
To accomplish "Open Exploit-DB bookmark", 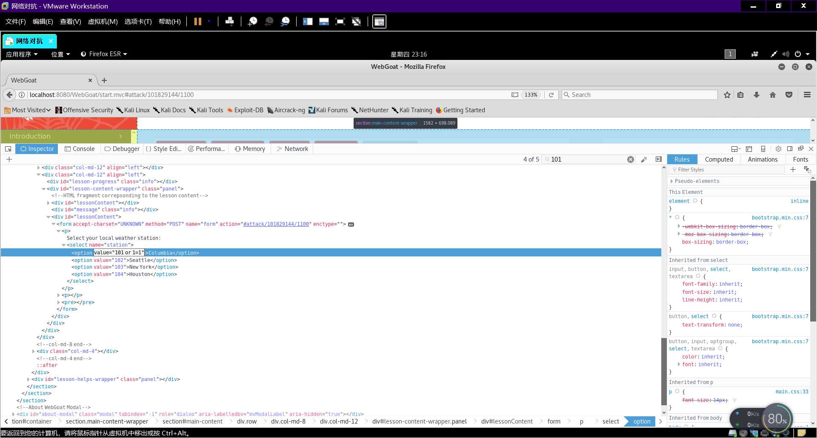I will (245, 110).
